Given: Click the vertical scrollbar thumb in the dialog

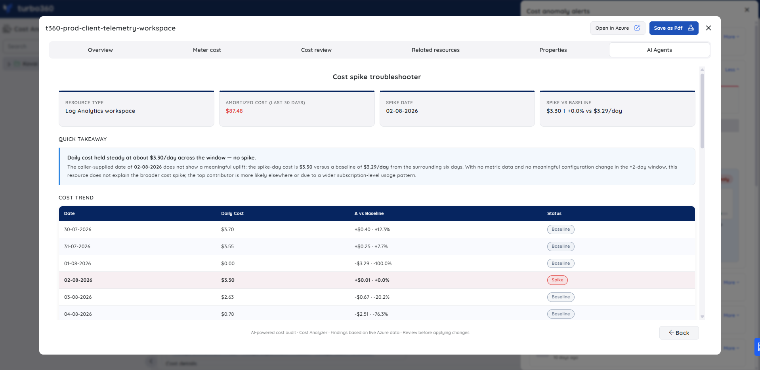Looking at the screenshot, I should click(702, 111).
